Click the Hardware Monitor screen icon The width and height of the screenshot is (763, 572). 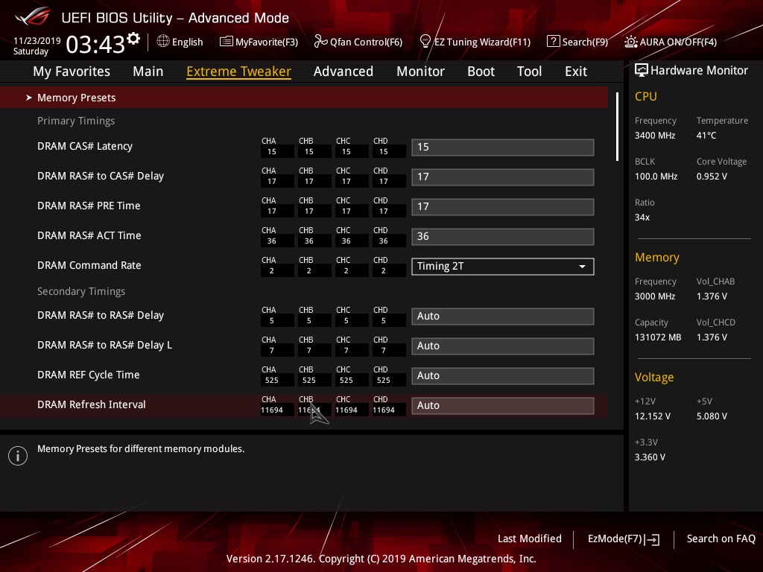642,71
